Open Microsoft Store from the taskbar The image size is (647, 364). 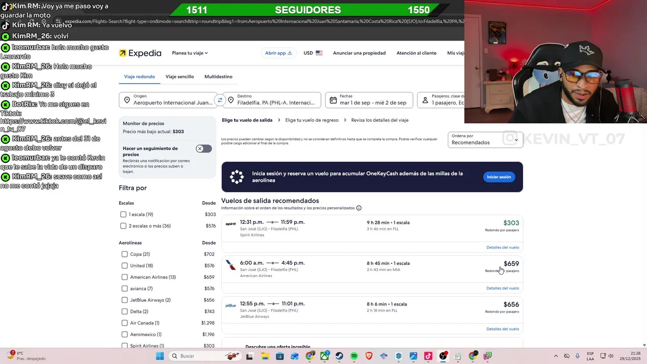point(280,356)
